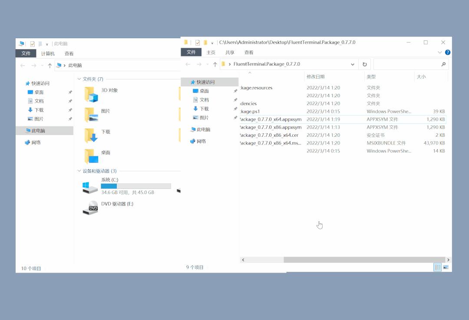Switch to the 查看 ribbon tab
This screenshot has width=469, height=320.
coord(248,52)
